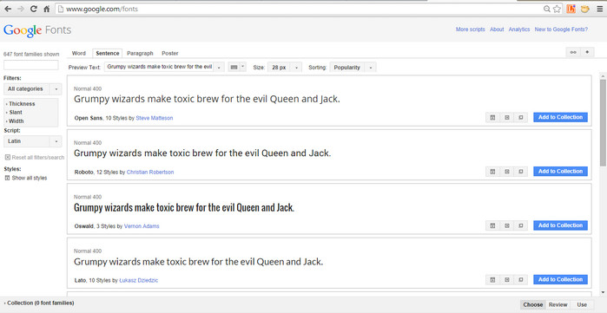This screenshot has width=607, height=313.
Task: Open the 'See all styles' icon for Roboto
Action: click(x=492, y=172)
